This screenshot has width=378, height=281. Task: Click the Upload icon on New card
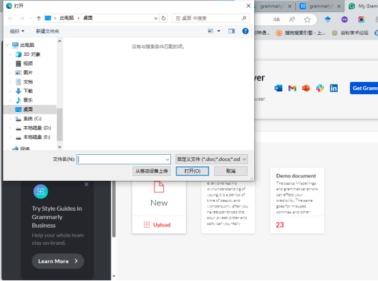[x=146, y=224]
